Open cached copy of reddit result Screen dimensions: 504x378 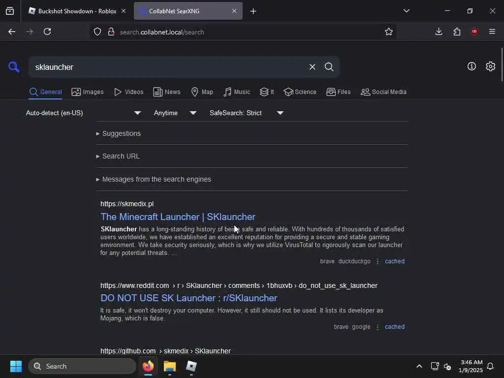coord(395,327)
